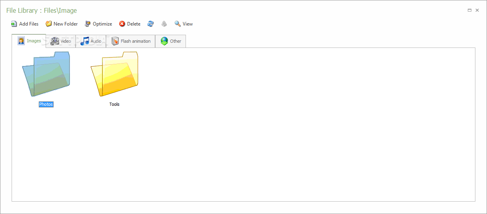This screenshot has height=214, width=487.
Task: Switch to the Video tab
Action: click(x=60, y=41)
